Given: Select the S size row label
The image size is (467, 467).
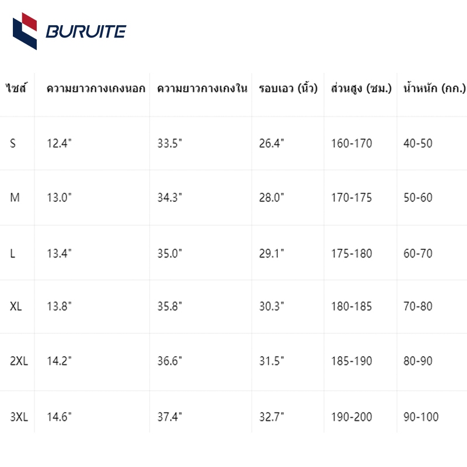Looking at the screenshot, I should pos(13,143).
